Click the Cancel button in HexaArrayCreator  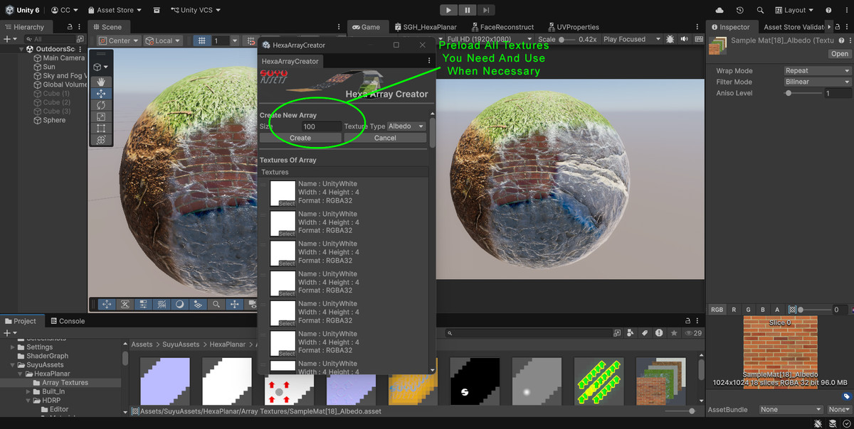385,138
